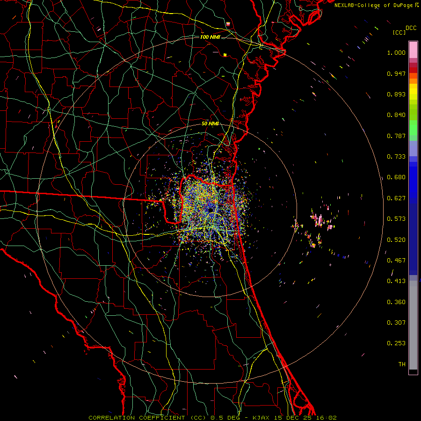
Task: Click the 0.893 scale value
Action: 396,94
